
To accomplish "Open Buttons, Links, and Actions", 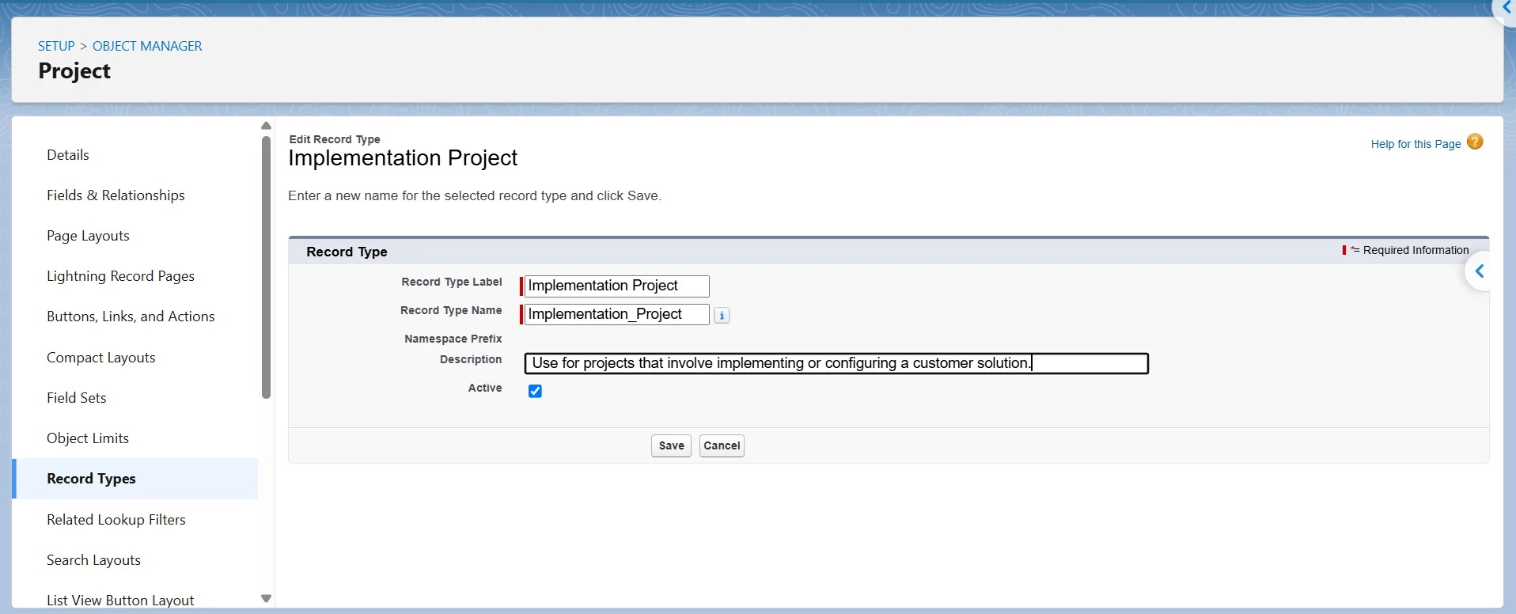I will [131, 316].
